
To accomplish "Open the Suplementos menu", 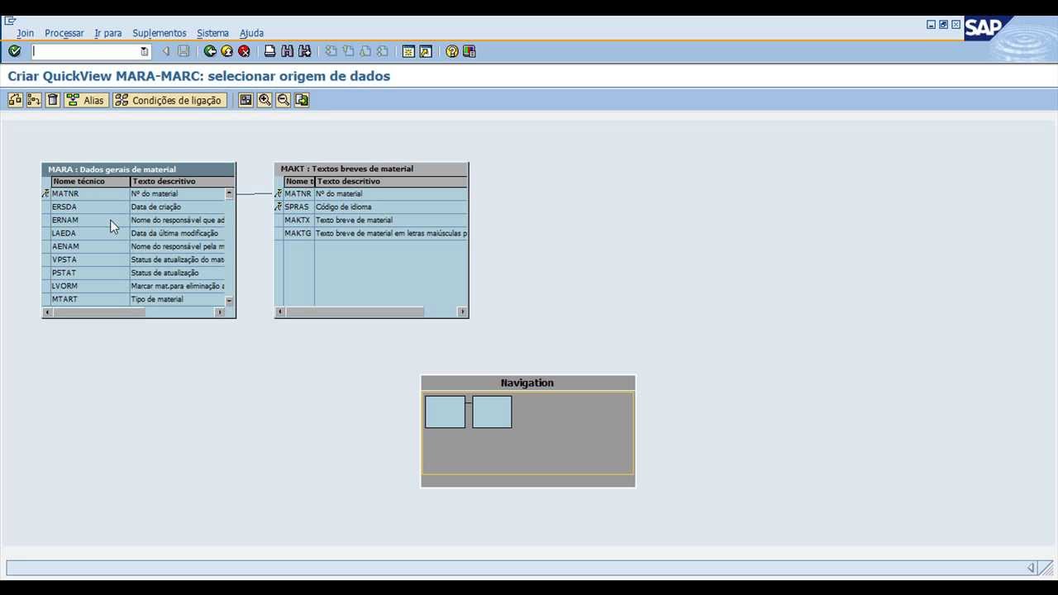I will coord(159,33).
